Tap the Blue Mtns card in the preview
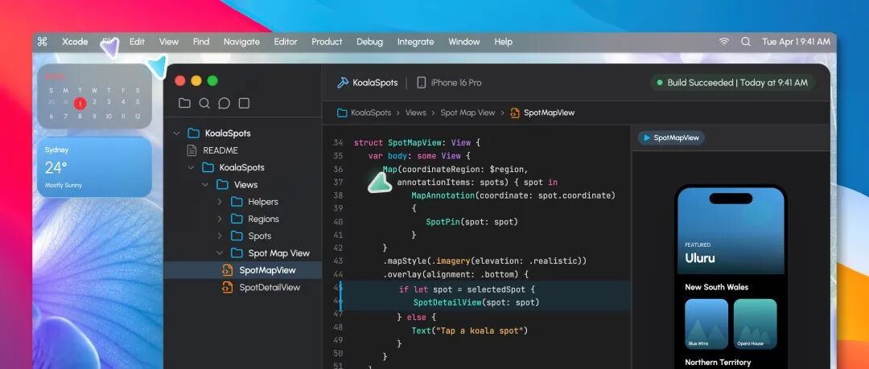The height and width of the screenshot is (369, 869). pyautogui.click(x=706, y=324)
